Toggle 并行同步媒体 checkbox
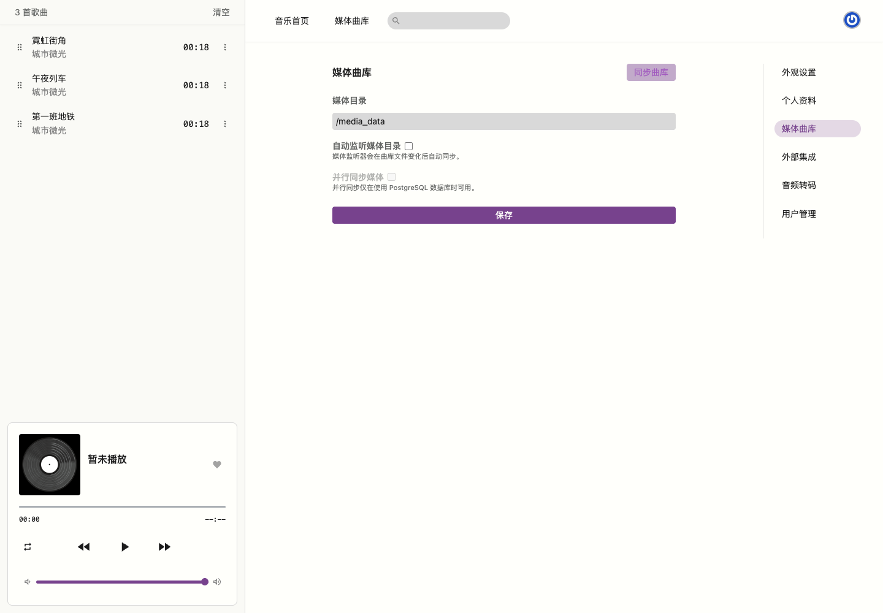Screen dimensions: 883x613 point(392,177)
